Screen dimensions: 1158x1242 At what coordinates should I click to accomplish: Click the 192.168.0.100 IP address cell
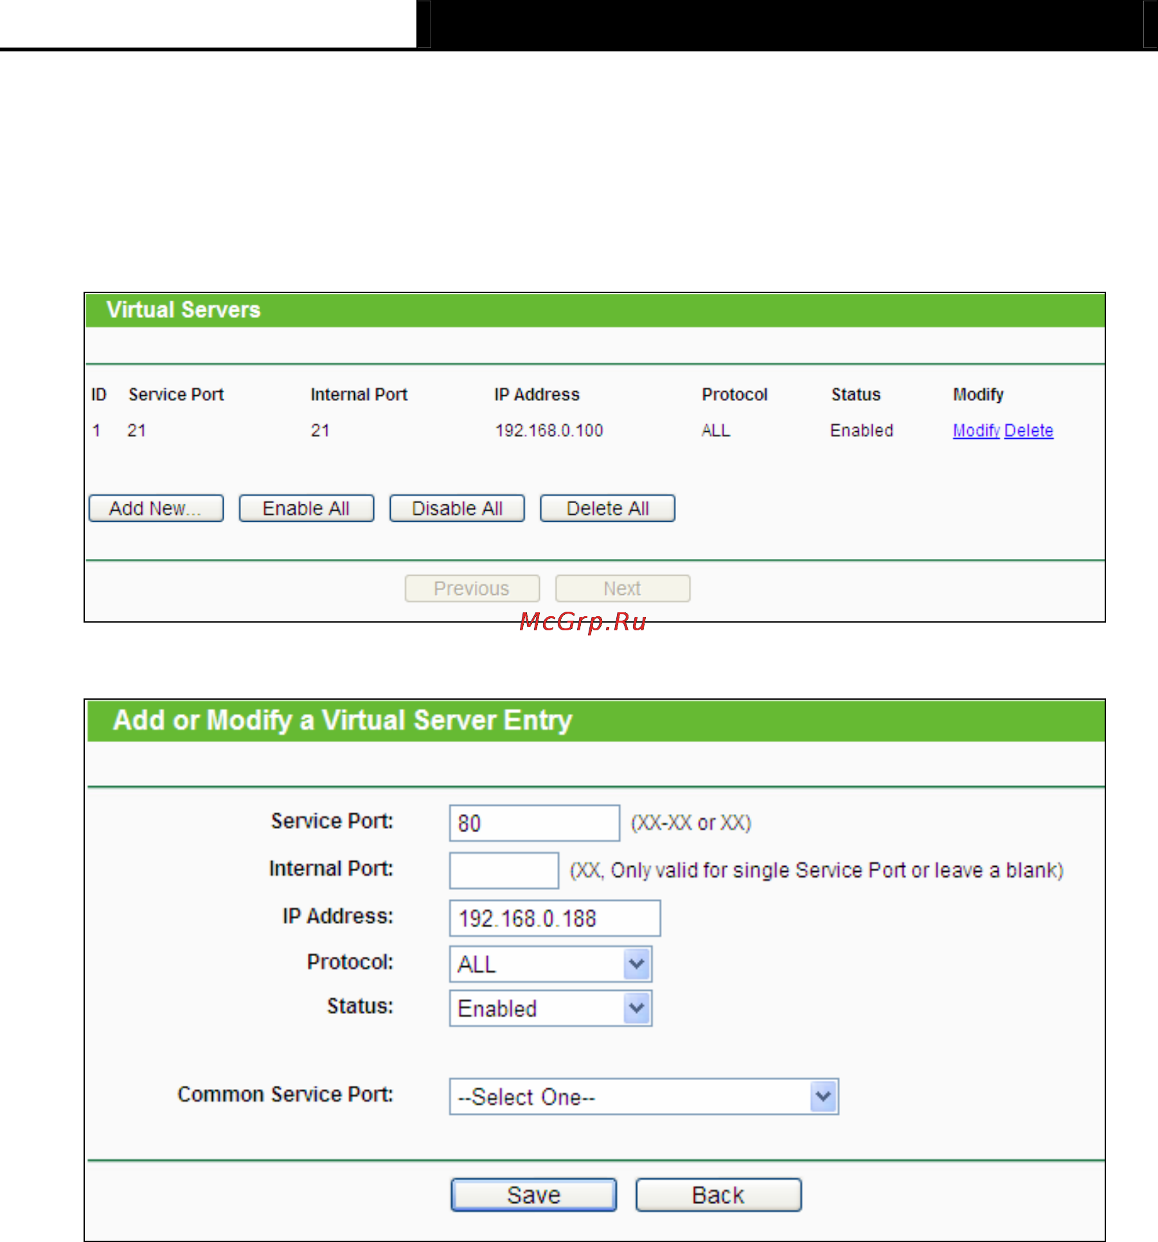(549, 430)
